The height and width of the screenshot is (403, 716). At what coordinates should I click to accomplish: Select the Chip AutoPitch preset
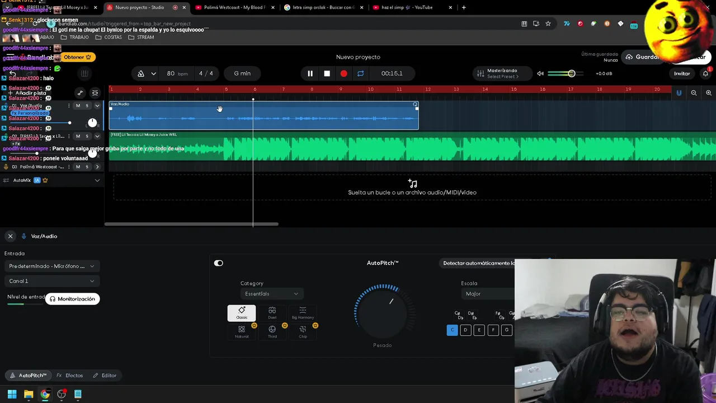[x=303, y=332]
